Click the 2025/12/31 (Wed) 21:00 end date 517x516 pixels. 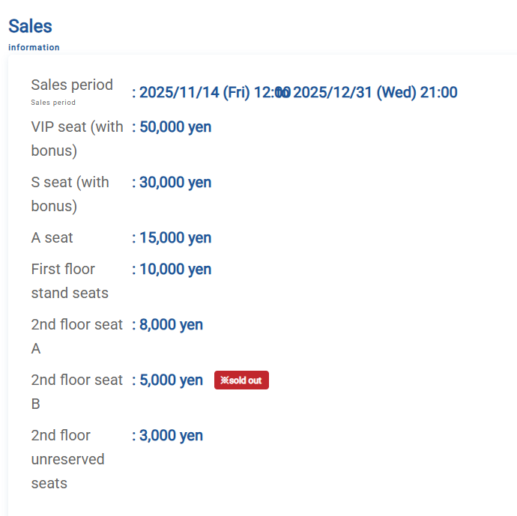[375, 93]
